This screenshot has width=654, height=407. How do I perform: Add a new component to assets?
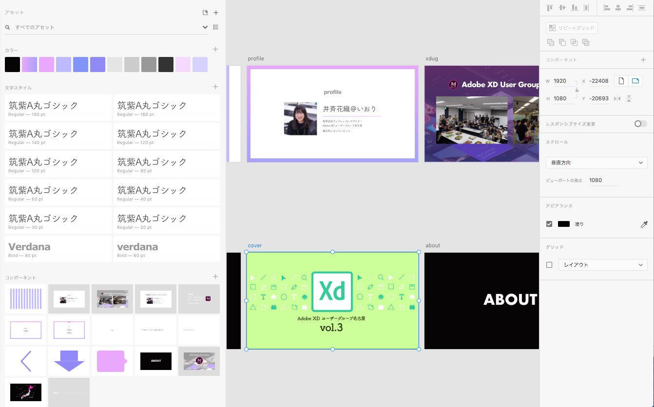coord(215,277)
